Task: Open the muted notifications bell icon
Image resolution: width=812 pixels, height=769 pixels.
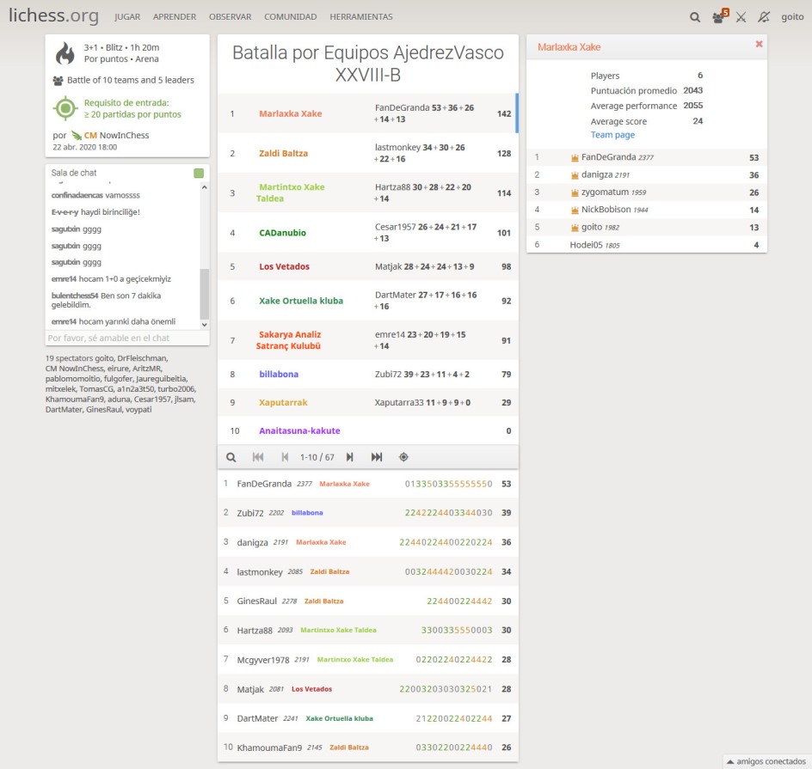Action: pyautogui.click(x=764, y=16)
